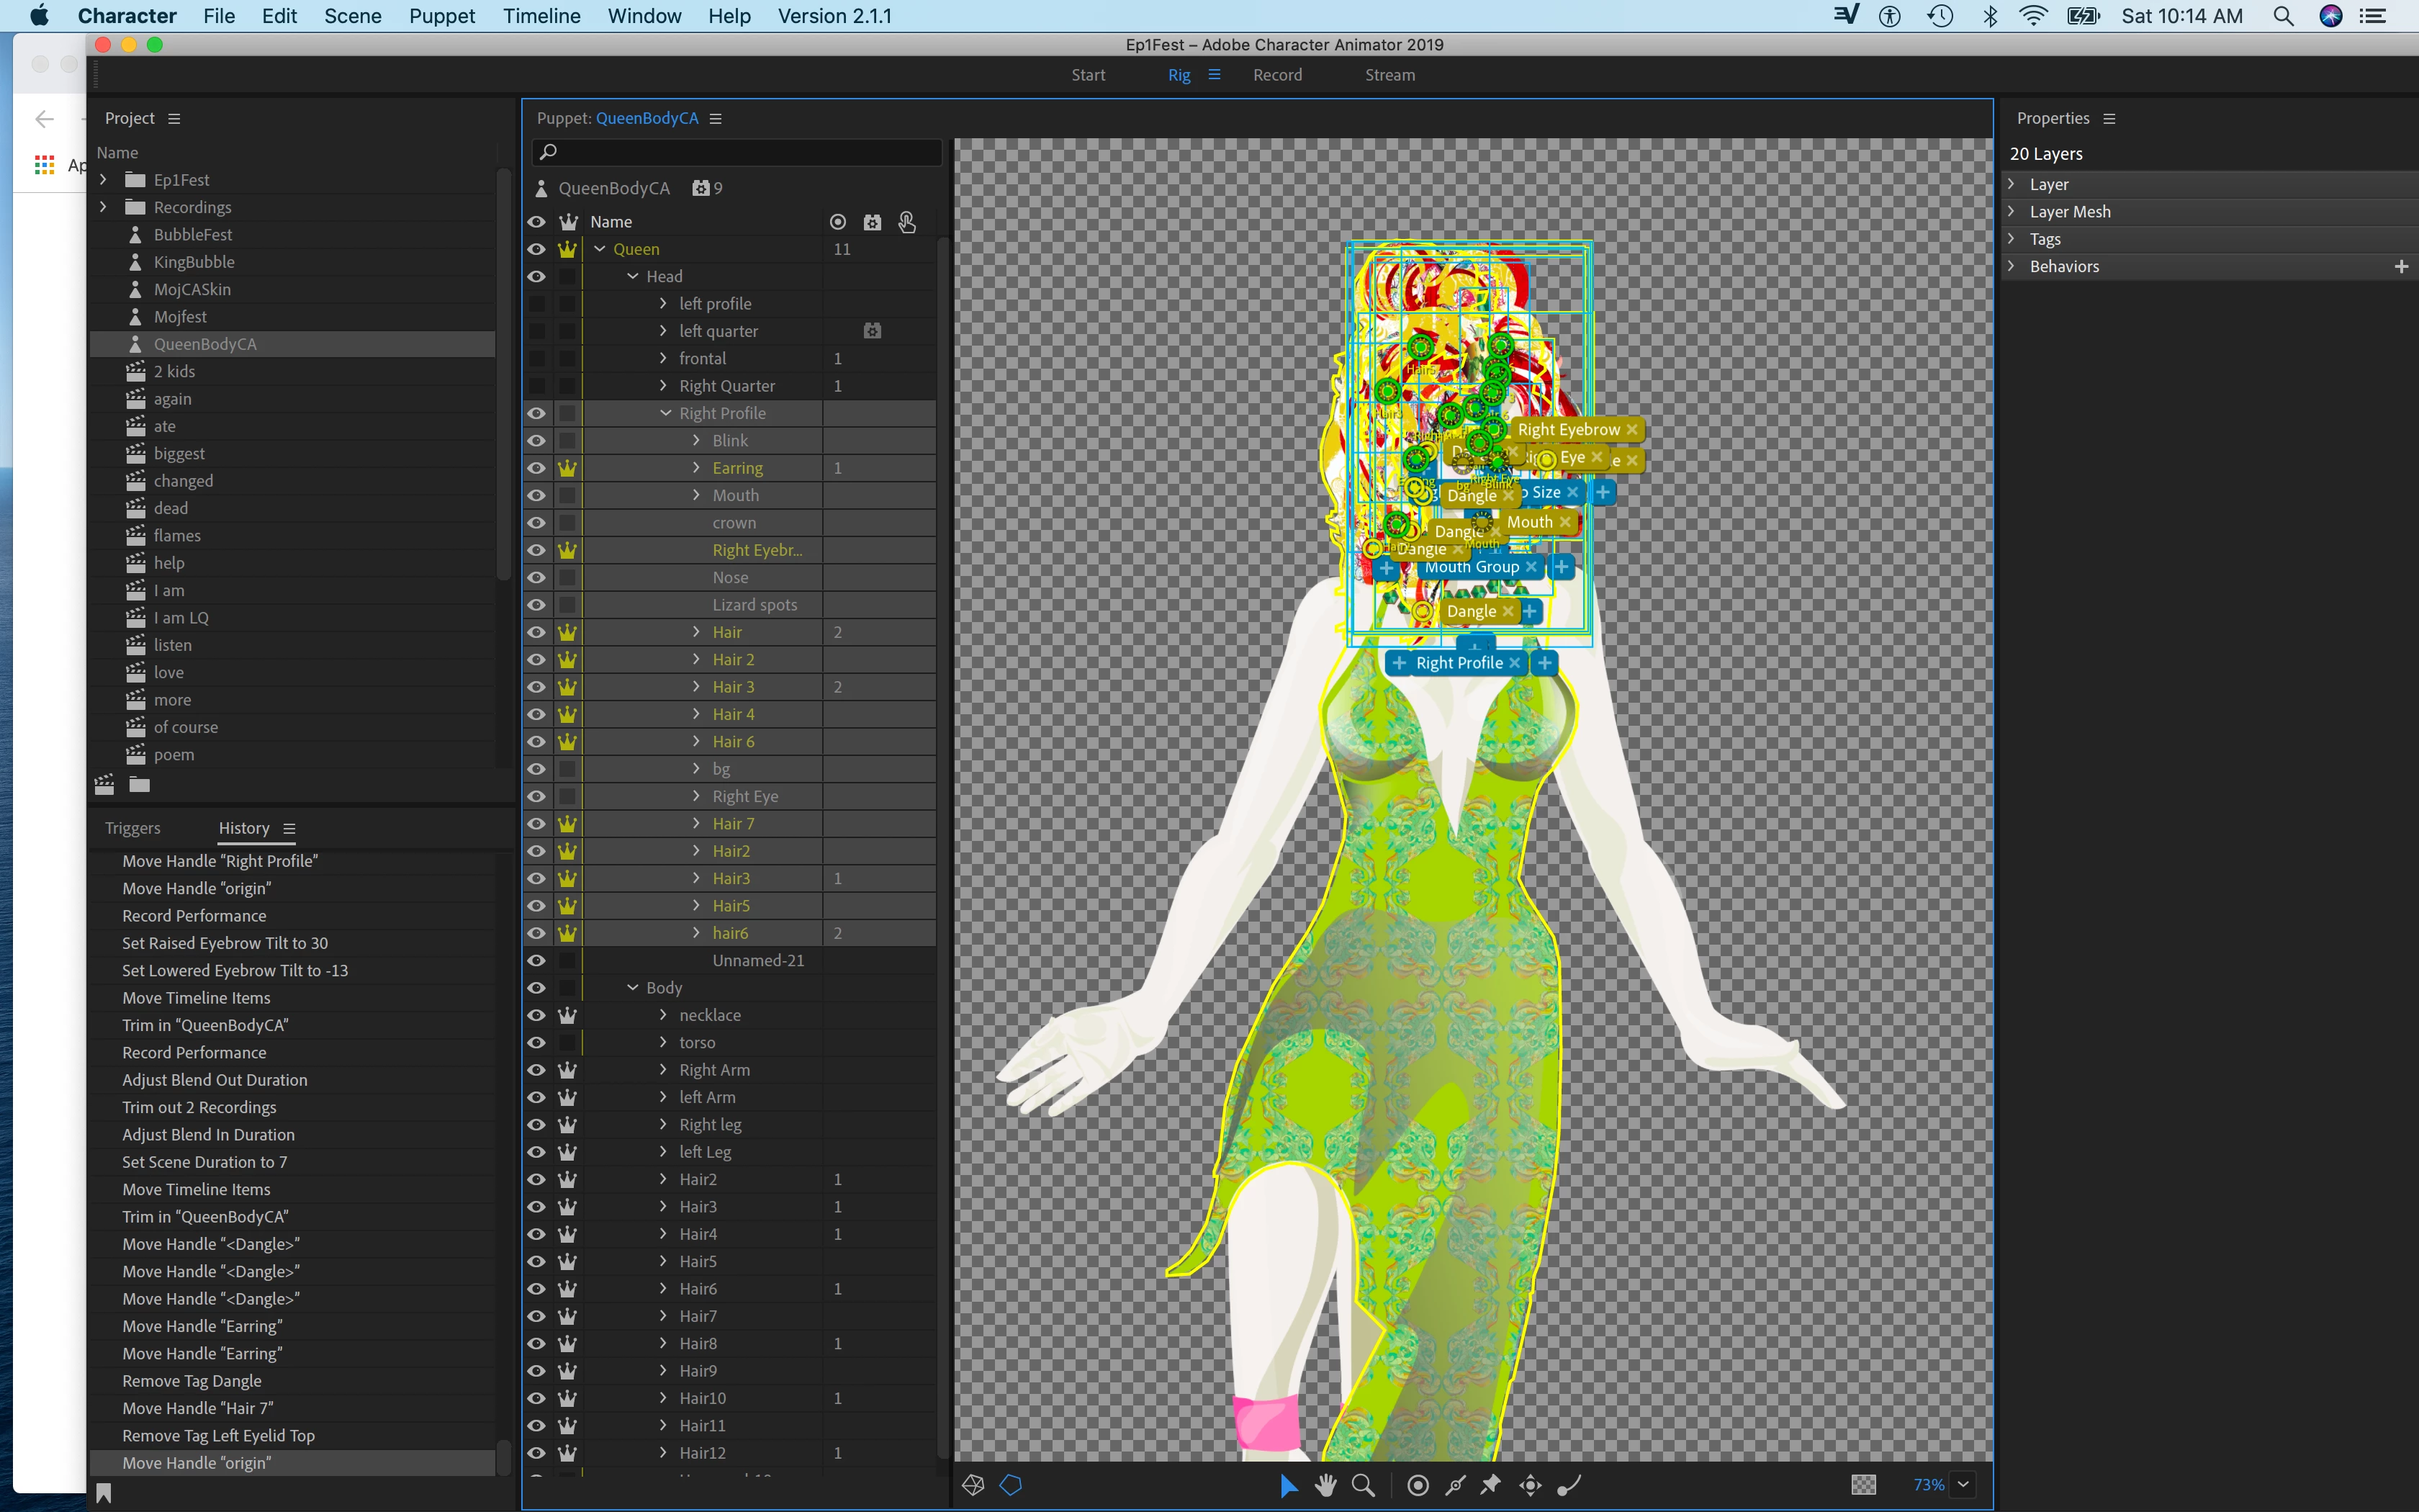2419x1512 pixels.
Task: Select the Pin tool
Action: pyautogui.click(x=1490, y=1485)
